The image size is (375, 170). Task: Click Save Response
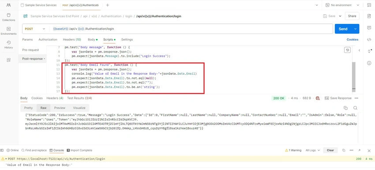pyautogui.click(x=338, y=98)
